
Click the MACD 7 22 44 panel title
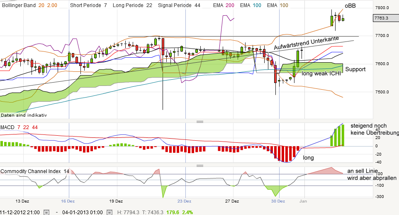pos(19,127)
